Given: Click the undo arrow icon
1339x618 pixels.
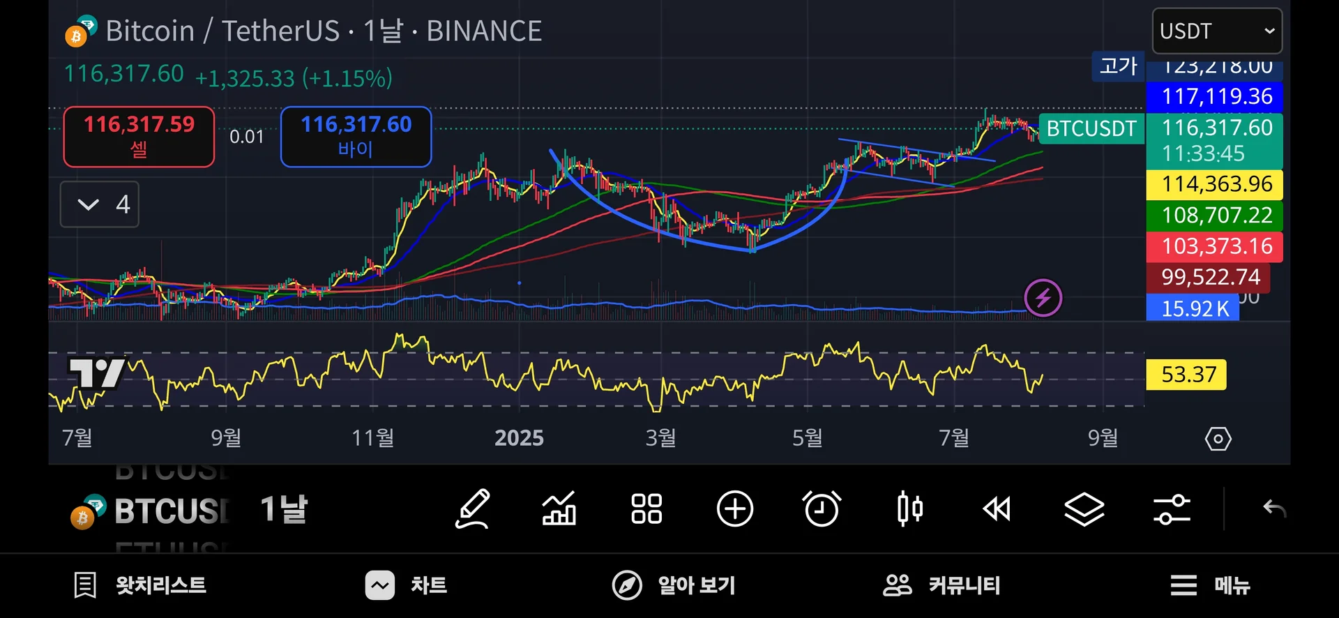Looking at the screenshot, I should [1274, 509].
